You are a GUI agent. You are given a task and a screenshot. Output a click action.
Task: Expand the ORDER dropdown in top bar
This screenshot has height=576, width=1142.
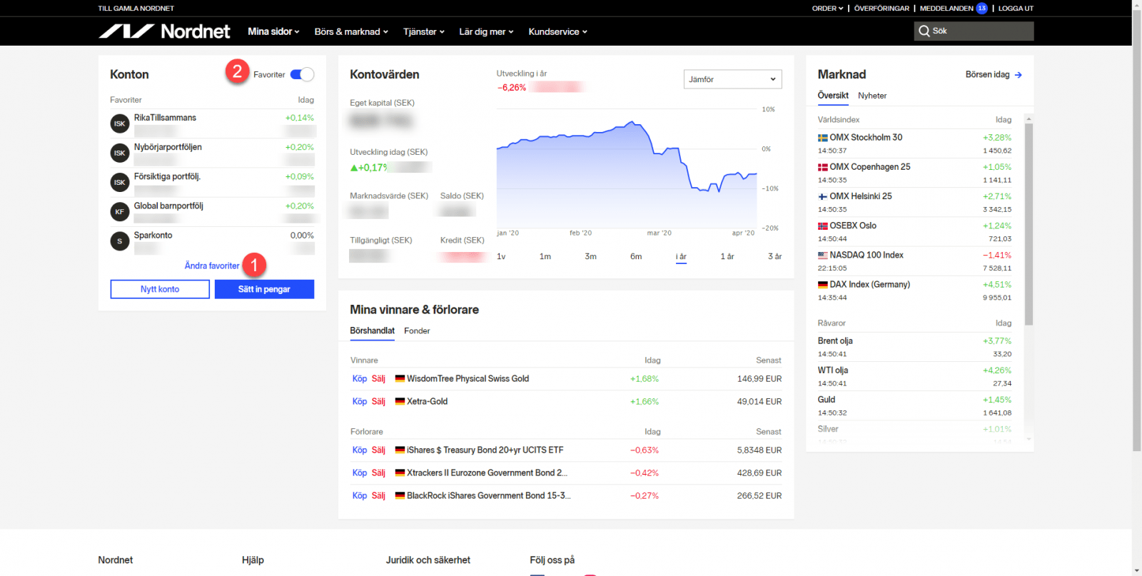(x=827, y=9)
